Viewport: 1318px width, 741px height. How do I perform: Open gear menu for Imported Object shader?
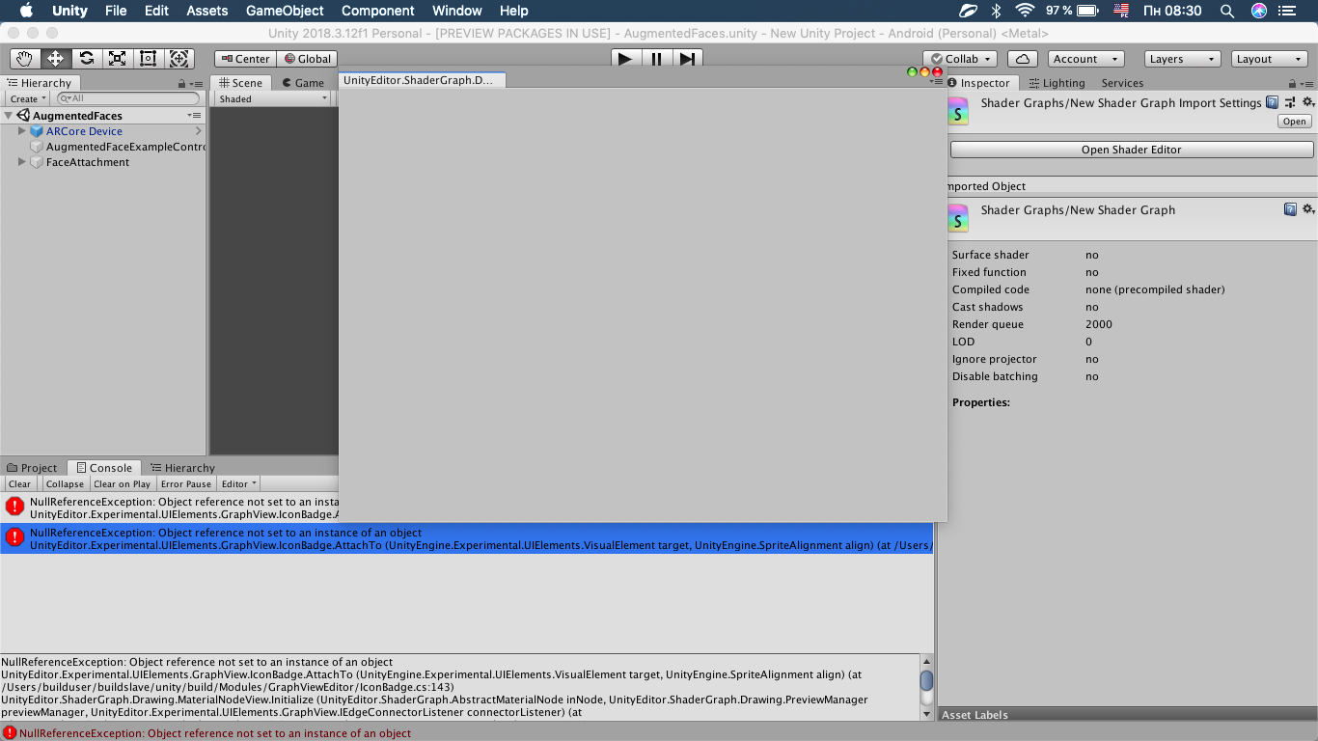click(1308, 209)
